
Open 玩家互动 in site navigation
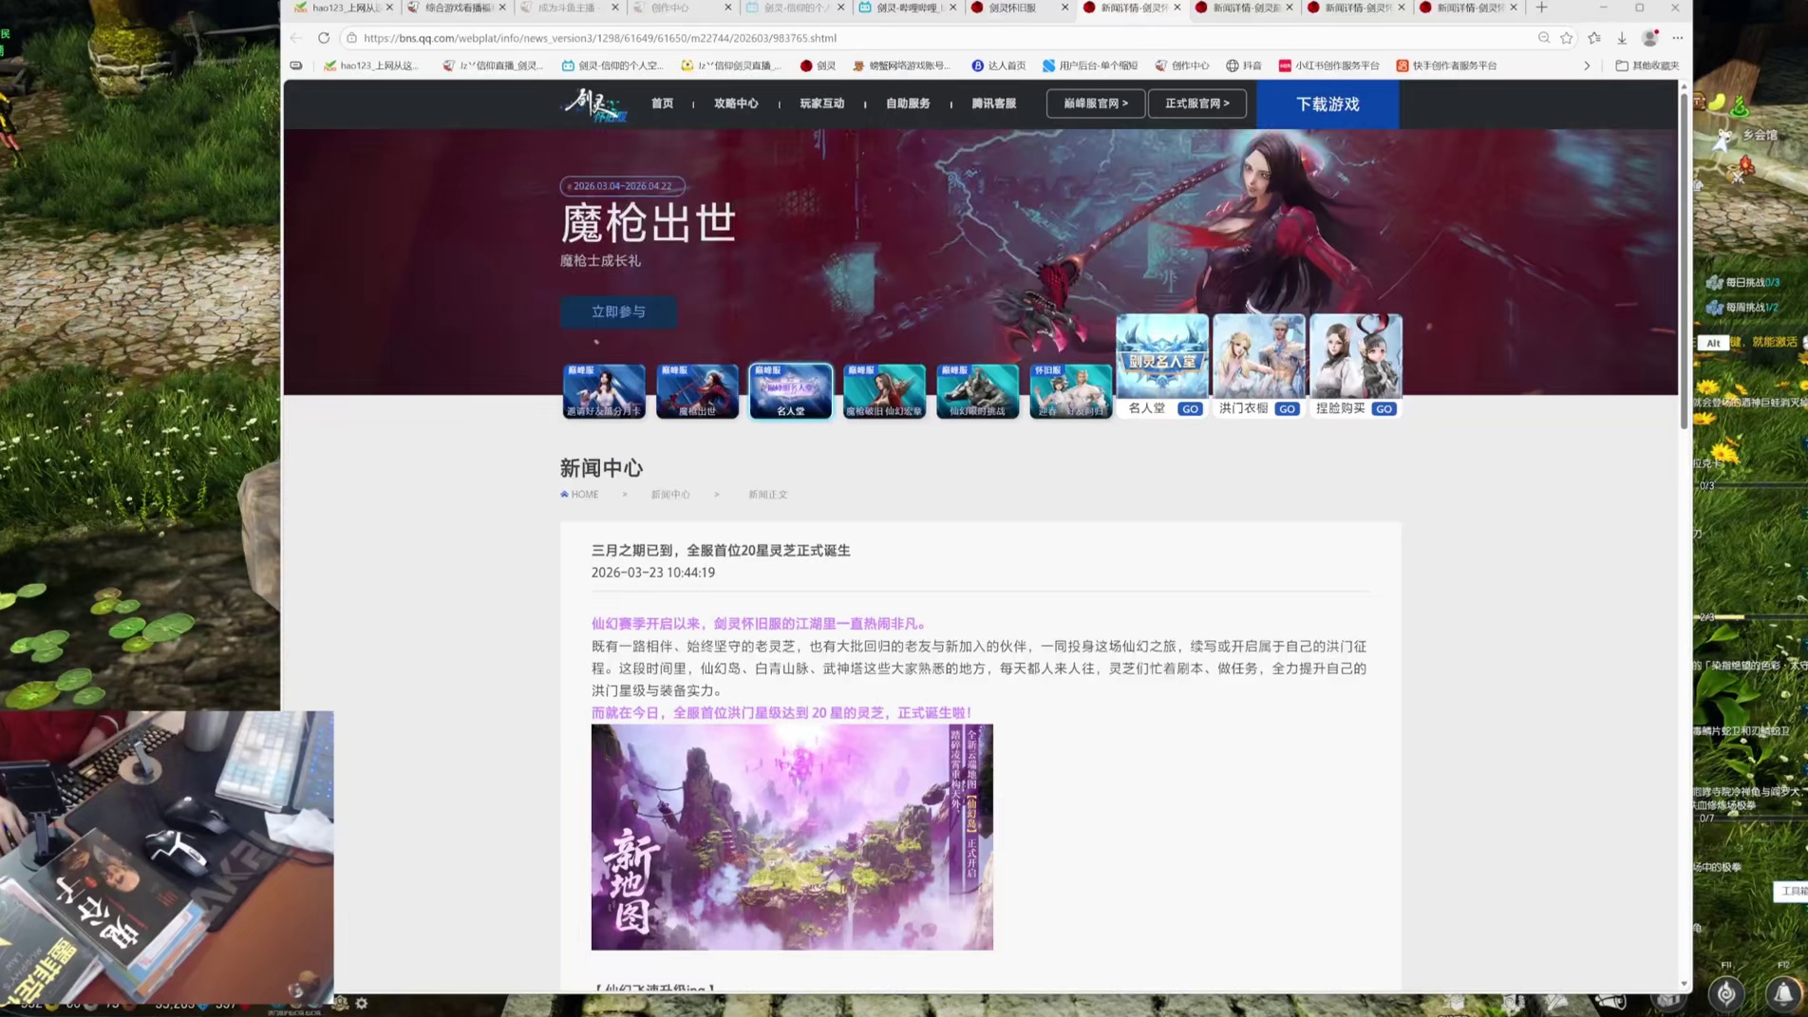point(821,104)
